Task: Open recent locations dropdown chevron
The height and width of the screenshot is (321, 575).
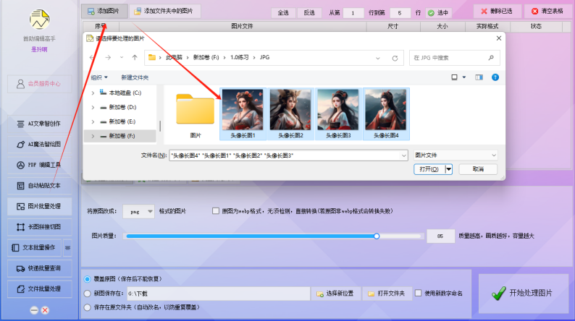Action: tap(122, 57)
